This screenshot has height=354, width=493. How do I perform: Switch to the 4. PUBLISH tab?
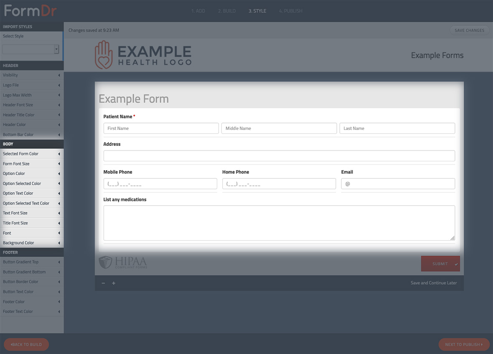(x=290, y=11)
